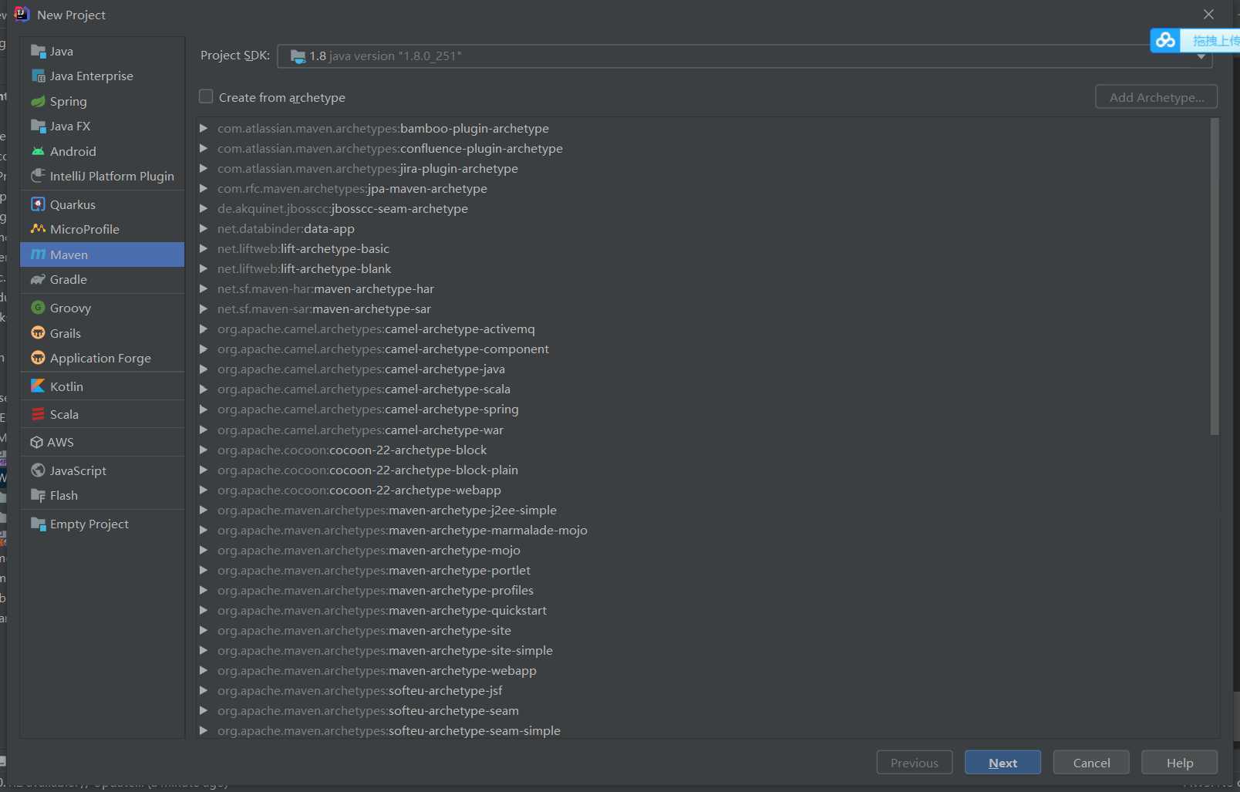
Task: Expand bamboo-plugin-archetype entry
Action: [204, 128]
